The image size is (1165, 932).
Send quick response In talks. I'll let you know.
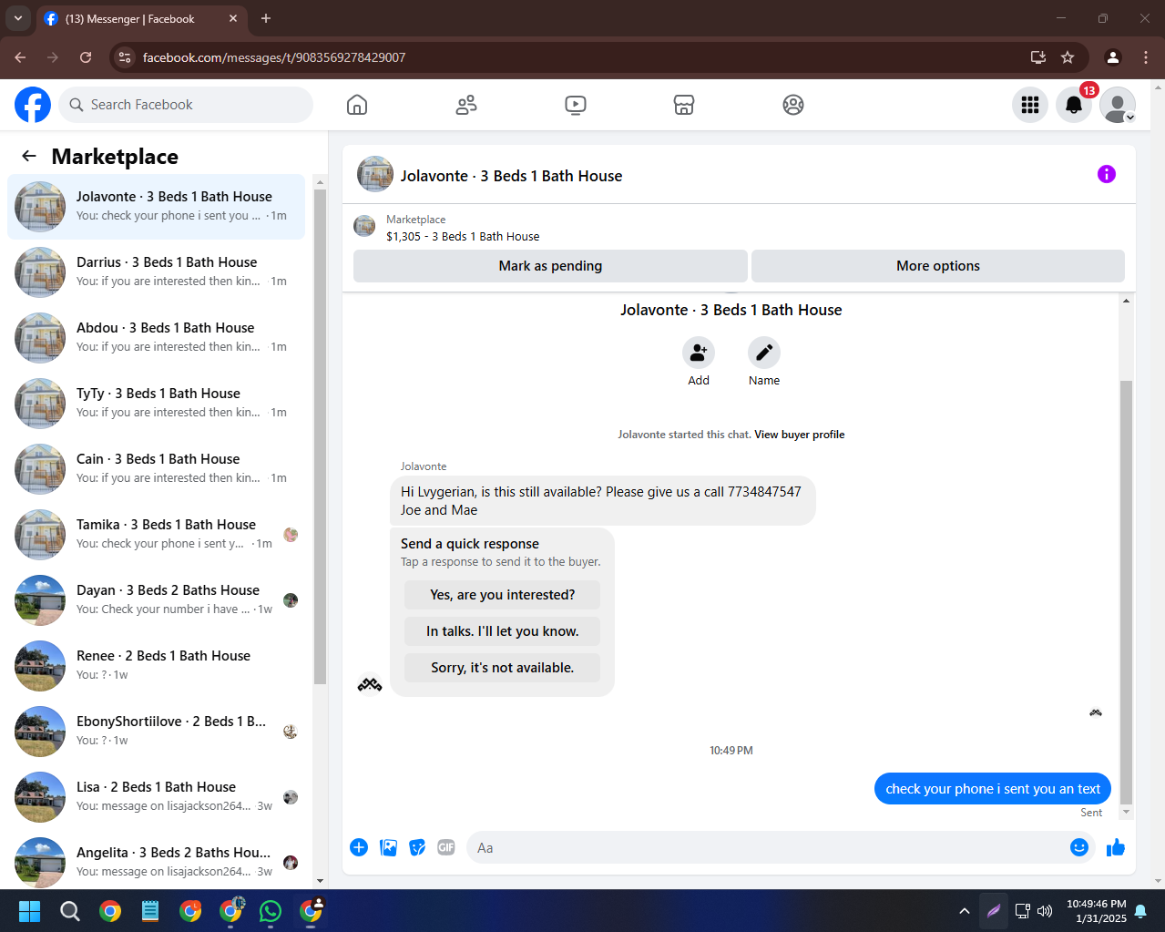[x=503, y=631]
